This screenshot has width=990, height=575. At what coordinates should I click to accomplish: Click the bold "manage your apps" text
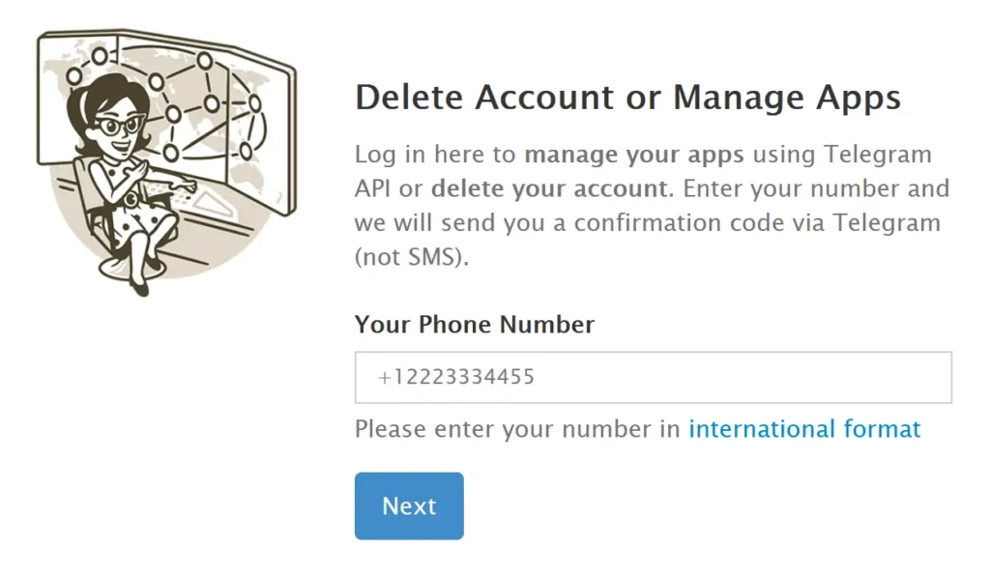click(x=634, y=154)
